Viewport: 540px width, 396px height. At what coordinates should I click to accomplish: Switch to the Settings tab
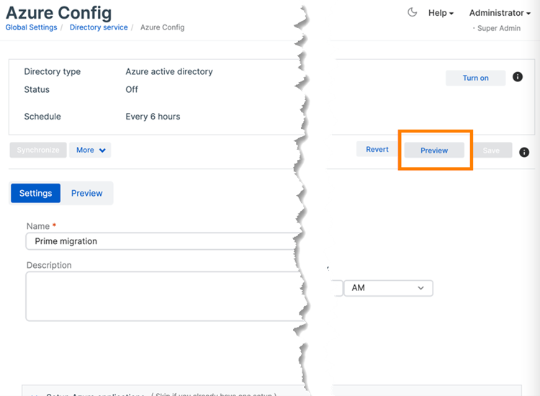click(35, 193)
